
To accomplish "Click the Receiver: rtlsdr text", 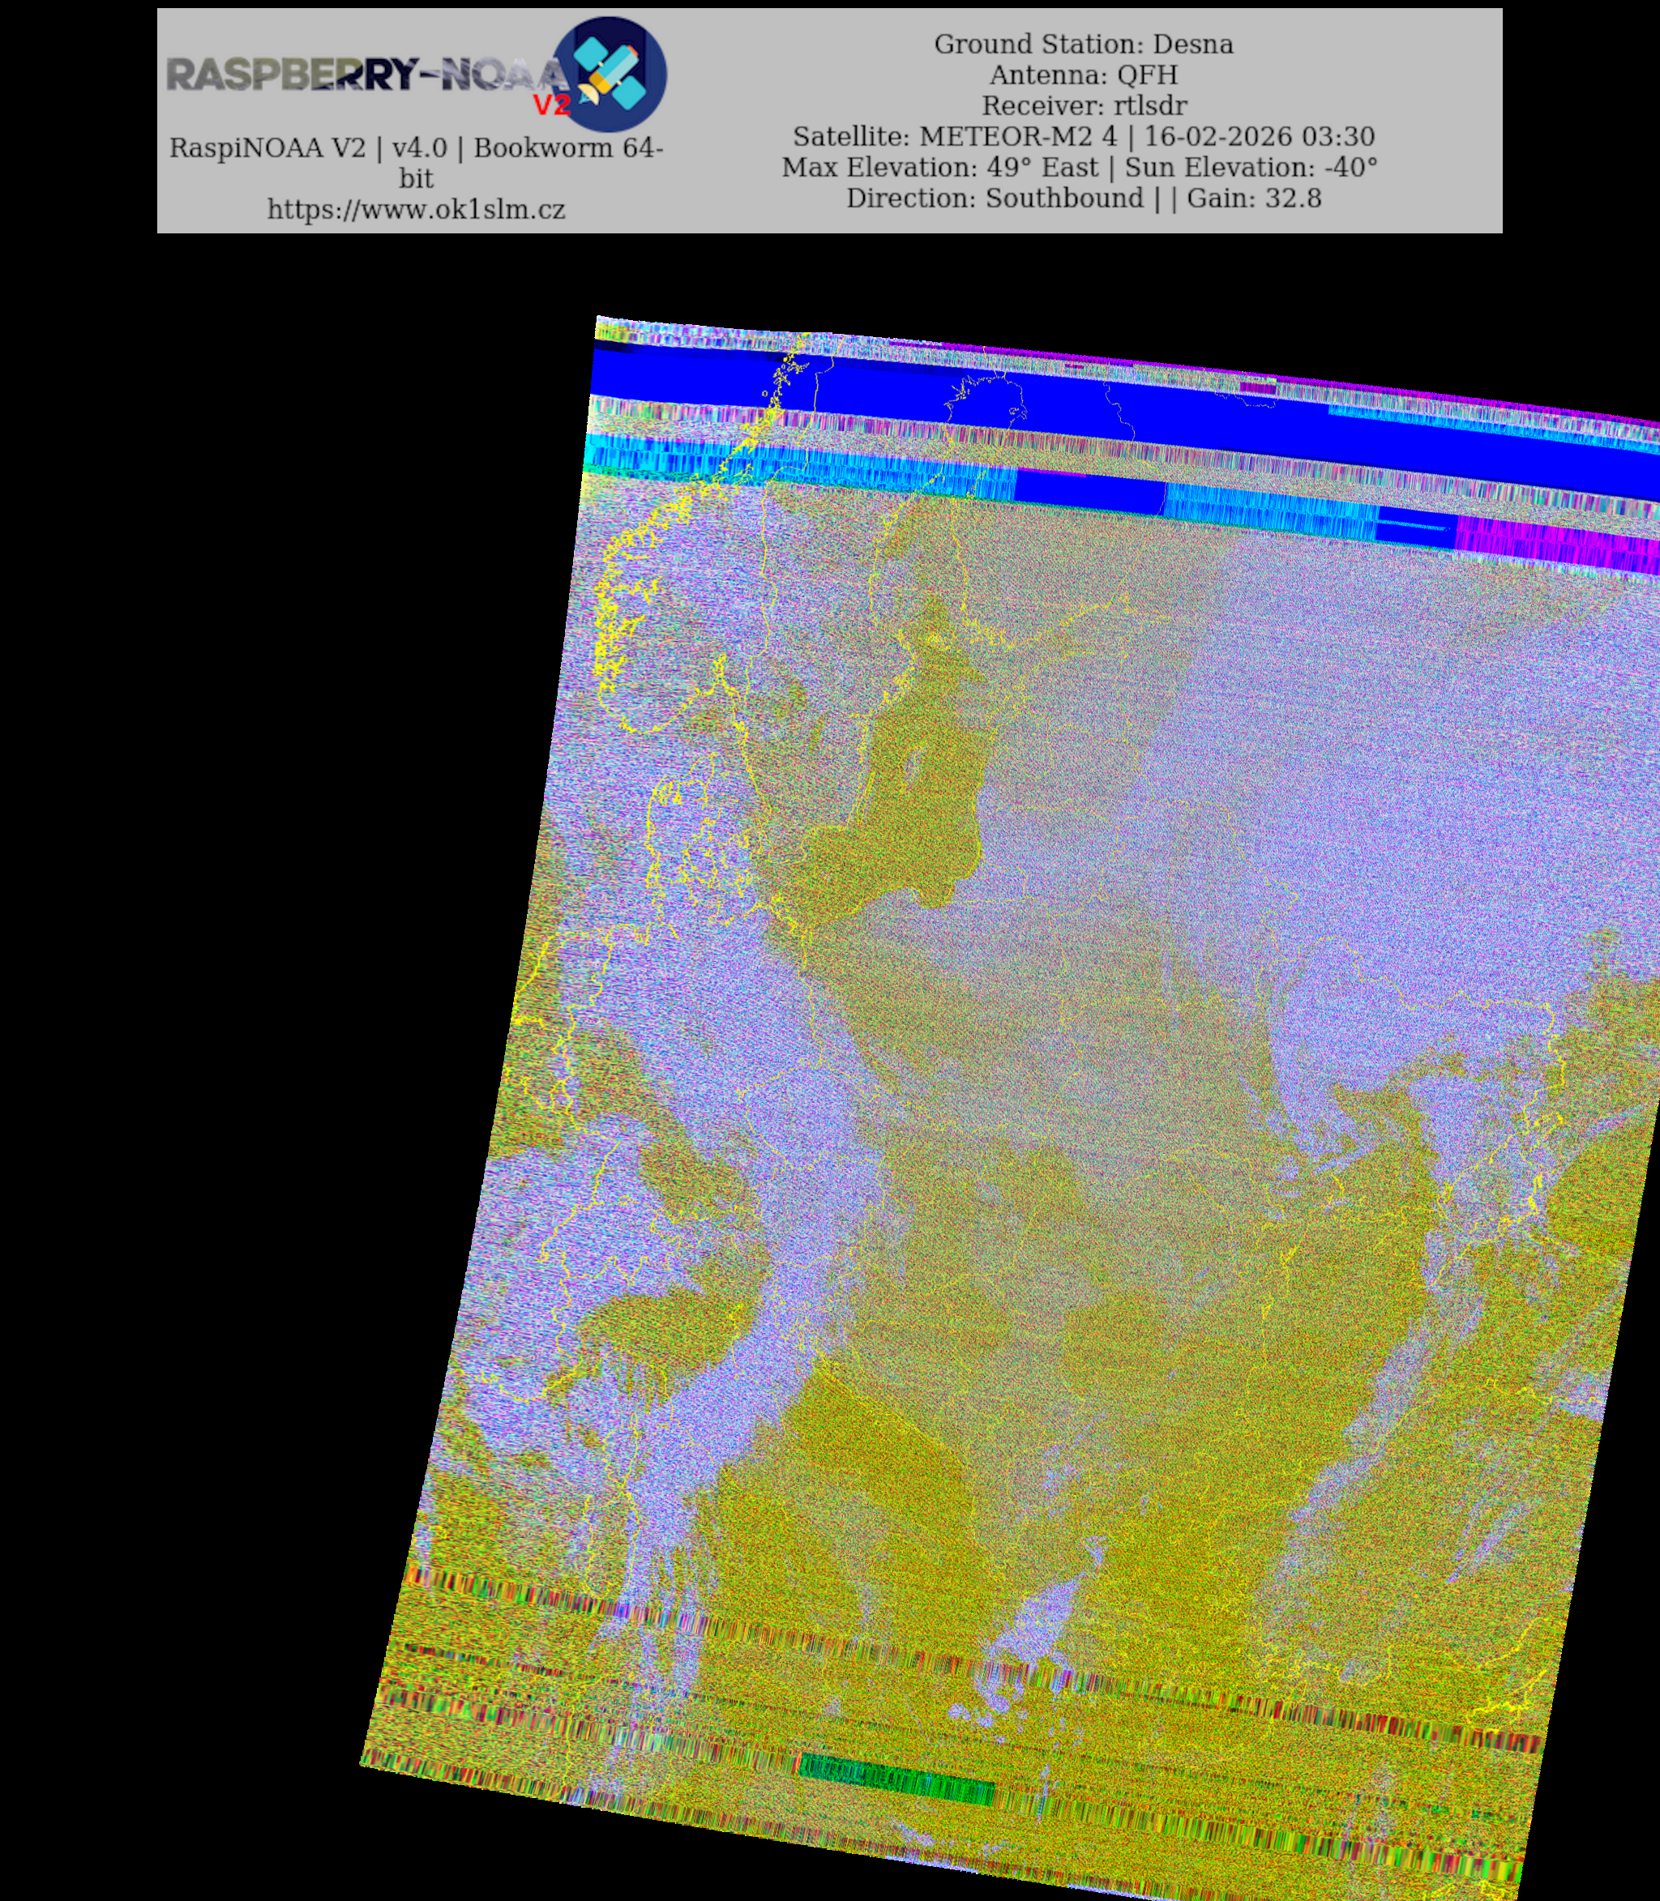I will [1083, 105].
